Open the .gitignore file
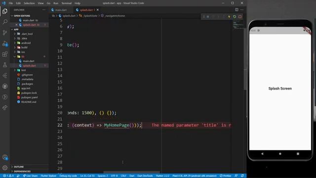Screen dimensions: 316x178 pyautogui.click(x=27, y=75)
